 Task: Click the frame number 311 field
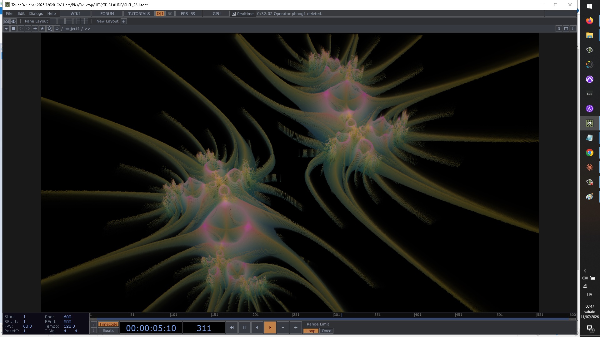pyautogui.click(x=204, y=328)
